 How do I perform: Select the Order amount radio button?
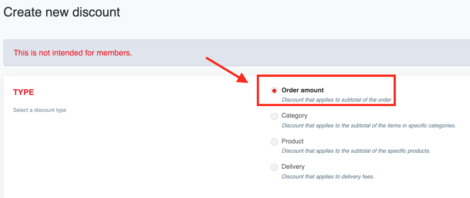tap(274, 91)
